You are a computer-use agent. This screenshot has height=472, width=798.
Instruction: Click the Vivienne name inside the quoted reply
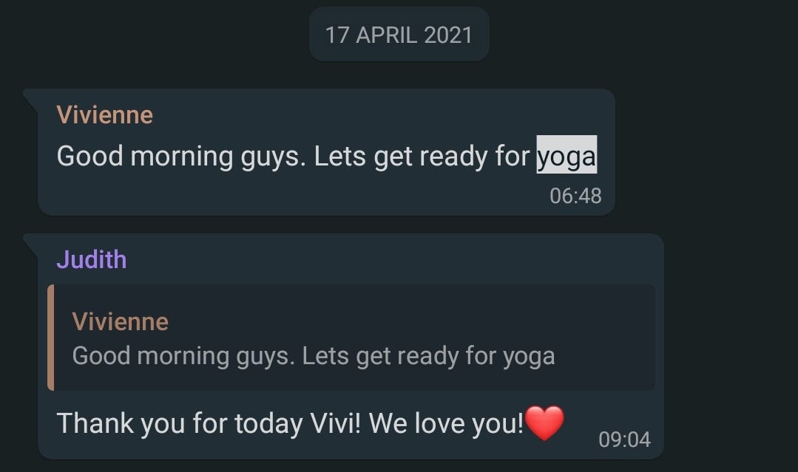120,321
